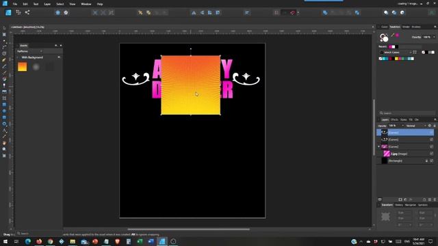Select the Colour Picker tool
This screenshot has height=246, width=438.
coord(4,137)
